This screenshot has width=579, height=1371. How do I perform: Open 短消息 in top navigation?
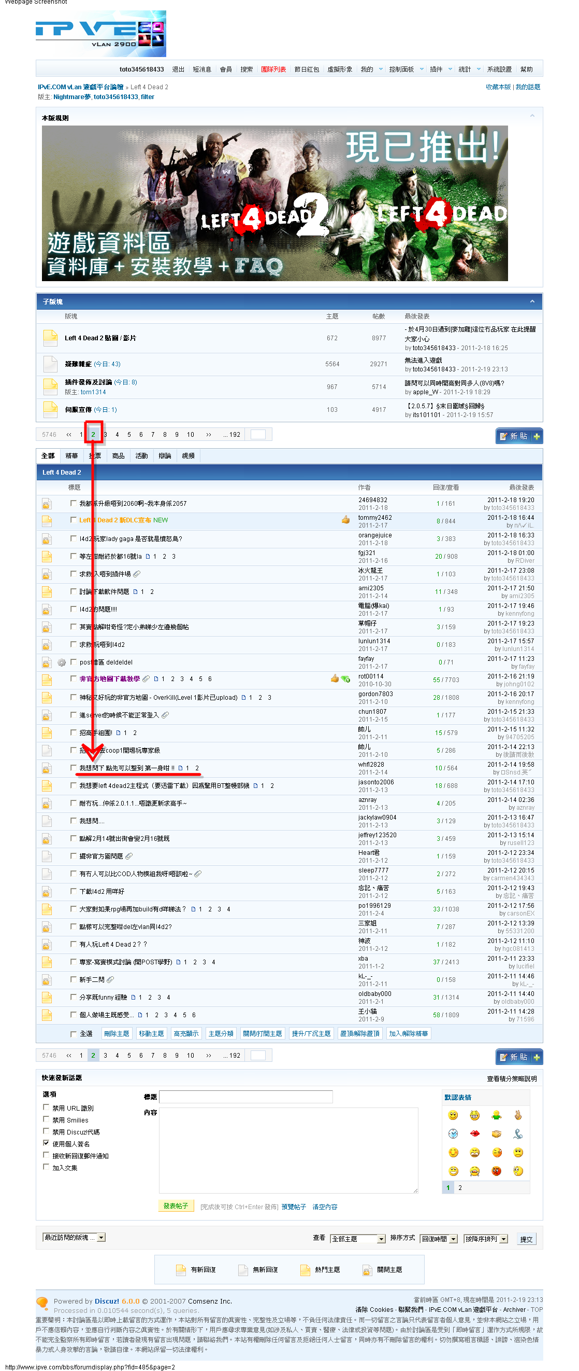(x=202, y=69)
